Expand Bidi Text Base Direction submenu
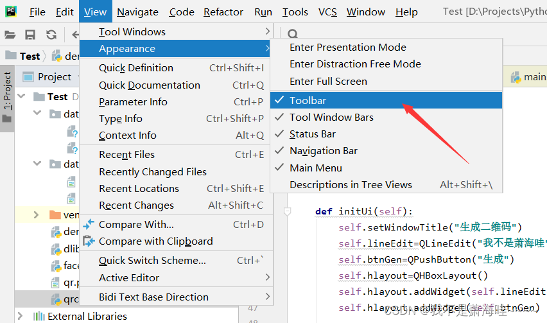This screenshot has height=323, width=547. (176, 297)
